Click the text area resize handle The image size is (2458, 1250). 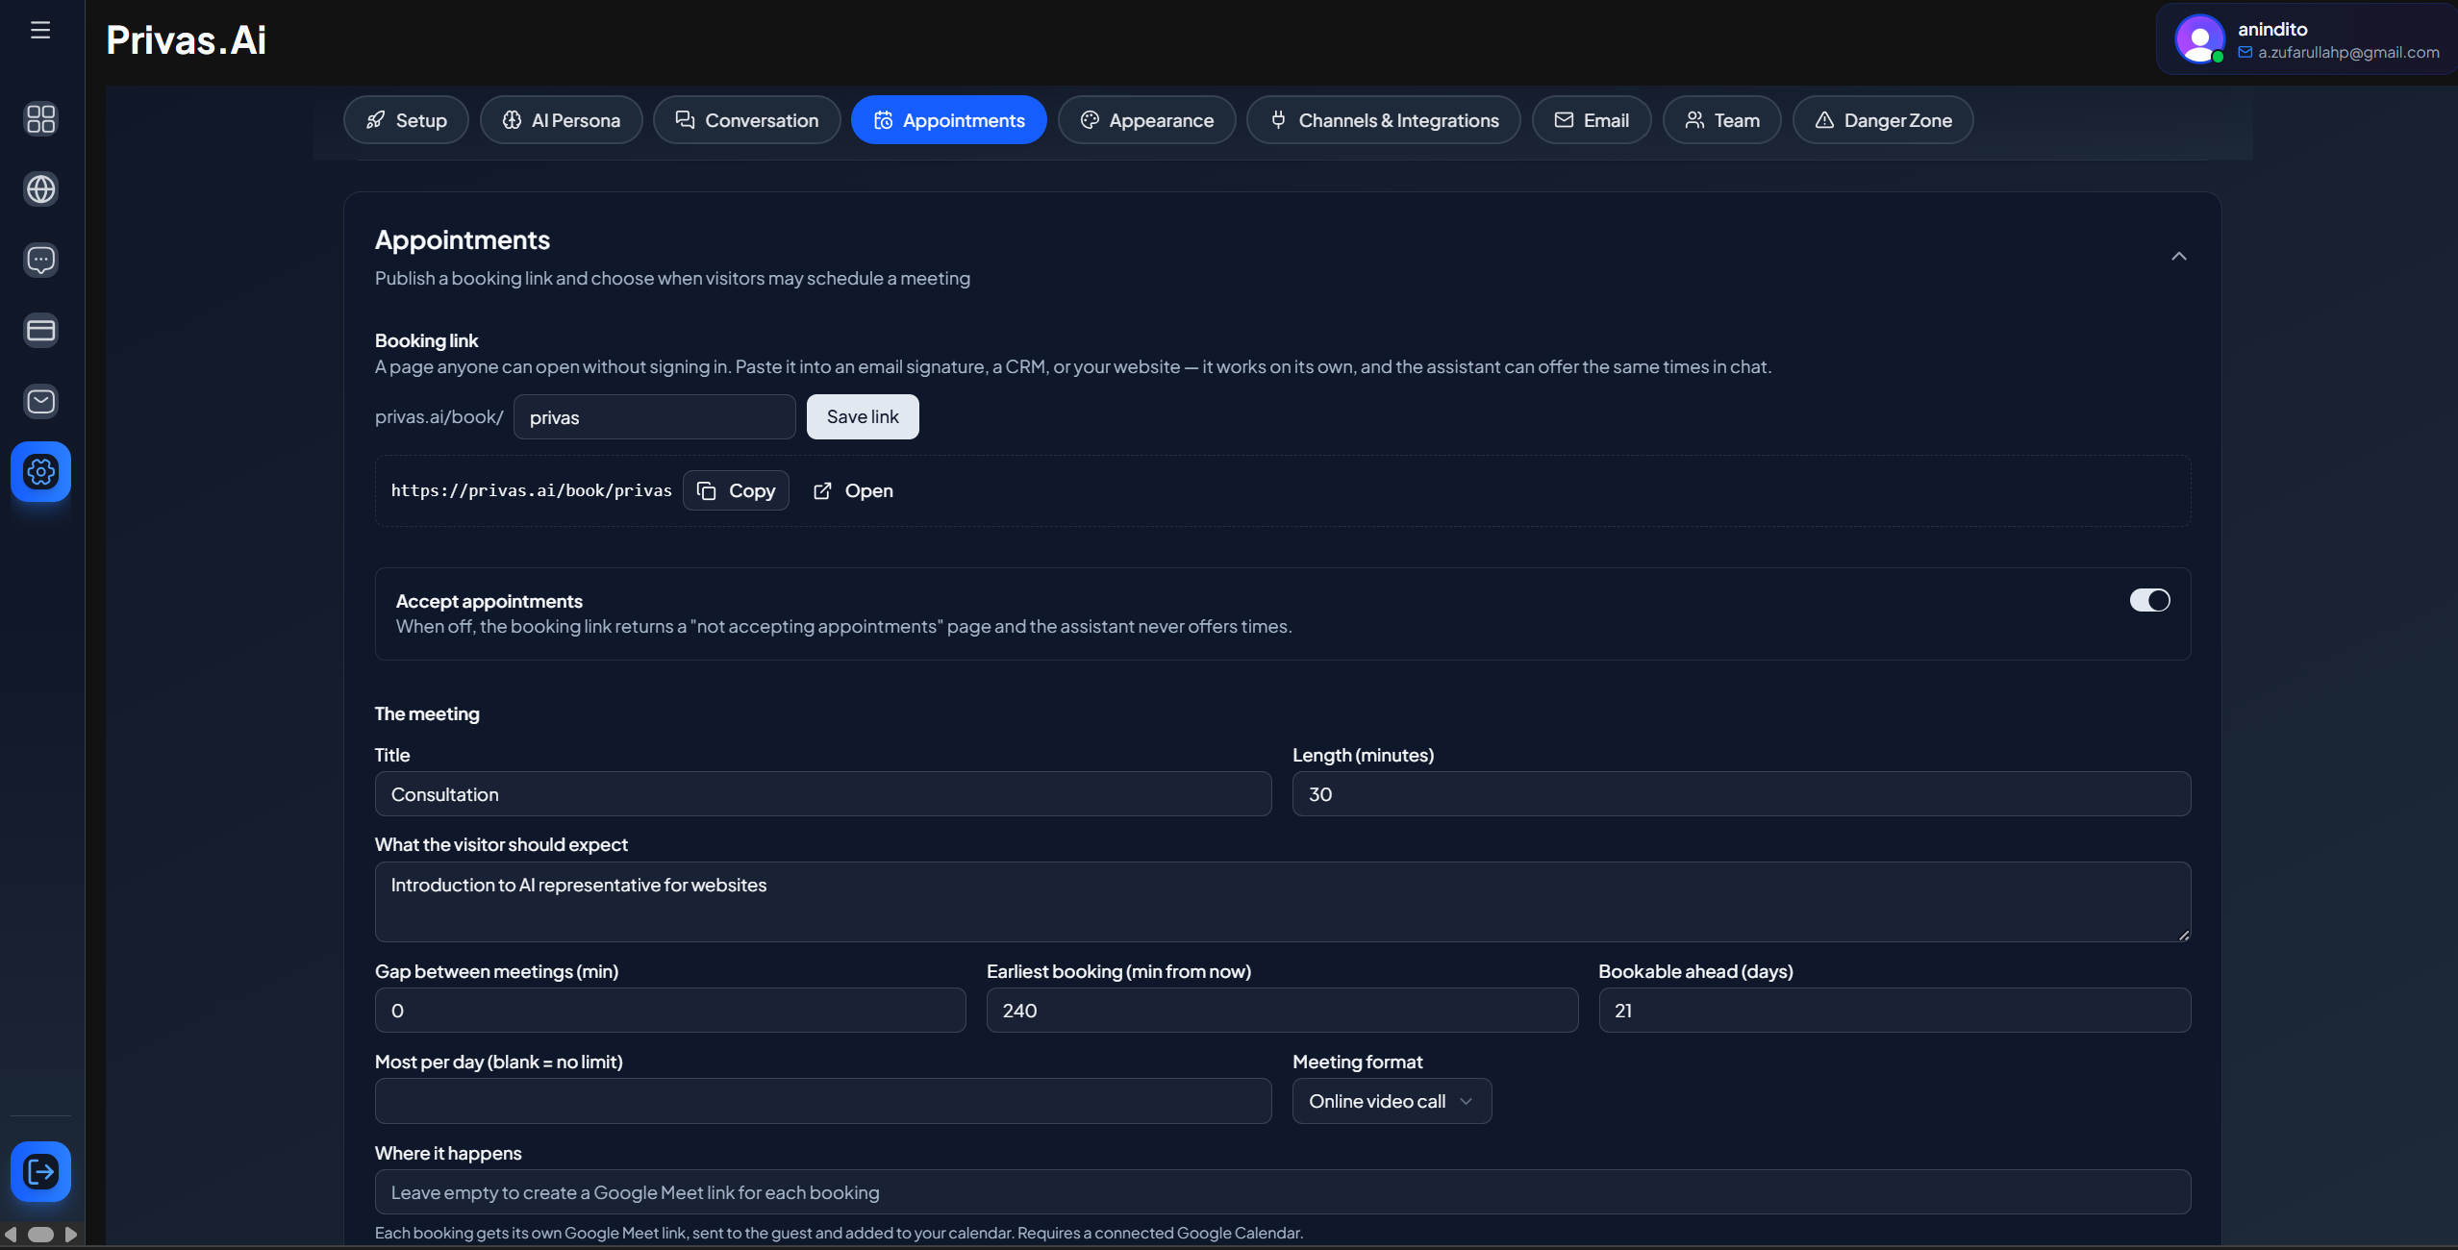coord(2184,935)
